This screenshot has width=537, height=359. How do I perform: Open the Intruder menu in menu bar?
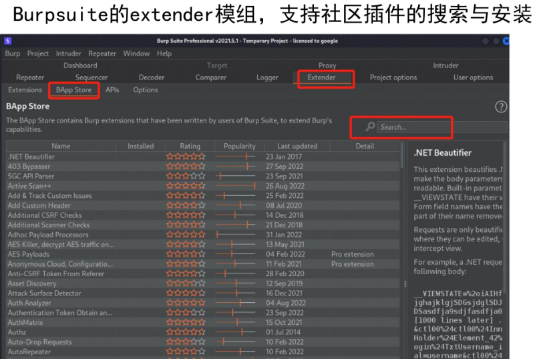[68, 53]
